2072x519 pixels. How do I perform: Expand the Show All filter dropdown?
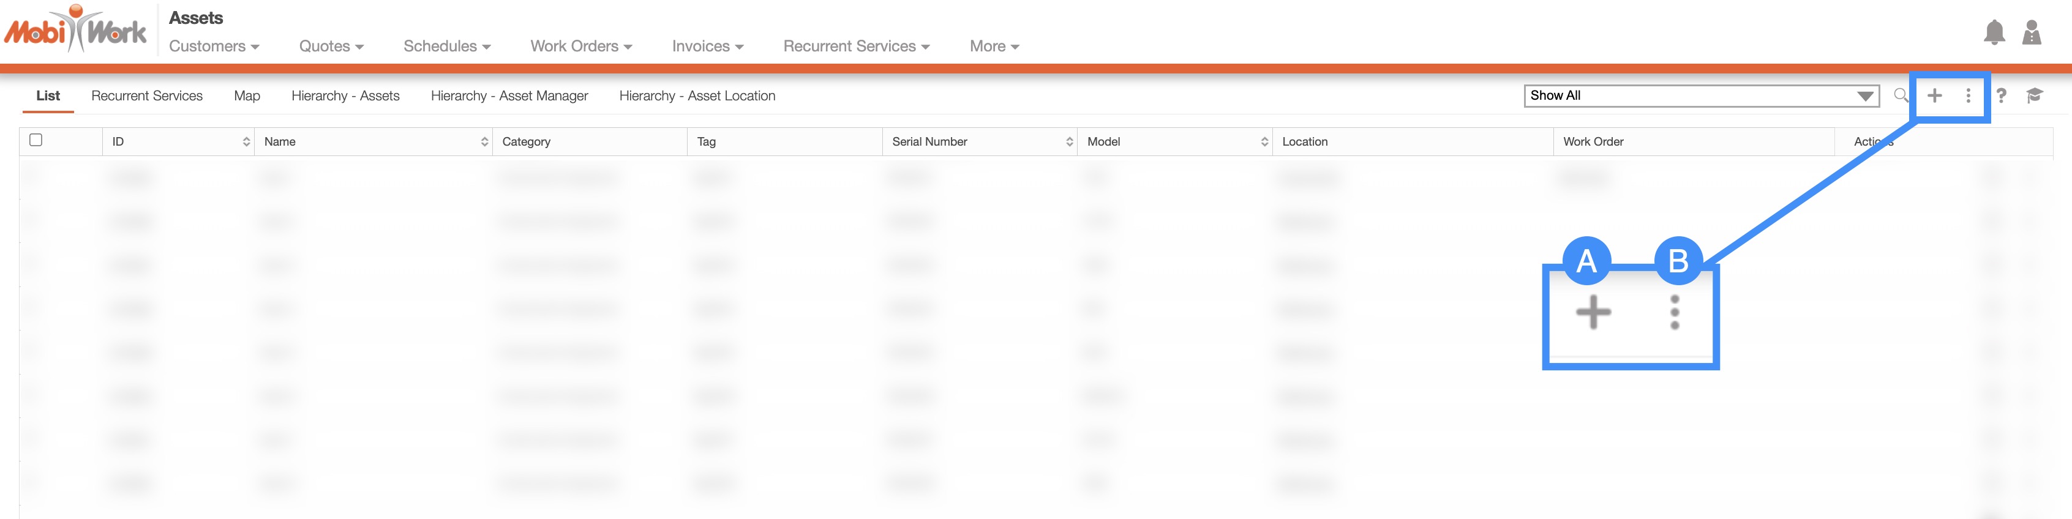click(x=1701, y=95)
